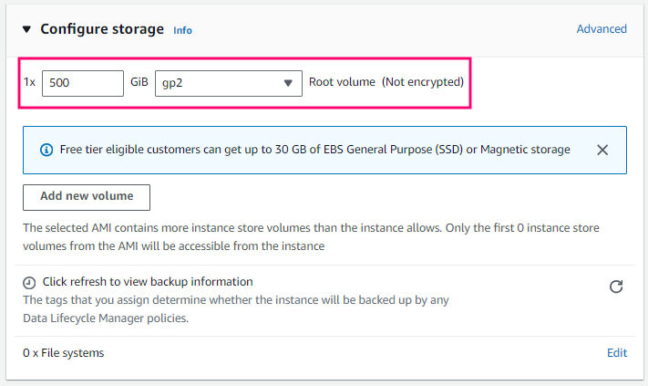Screen dimensions: 648x386
Task: Click the Root volume label
Action: click(x=342, y=82)
